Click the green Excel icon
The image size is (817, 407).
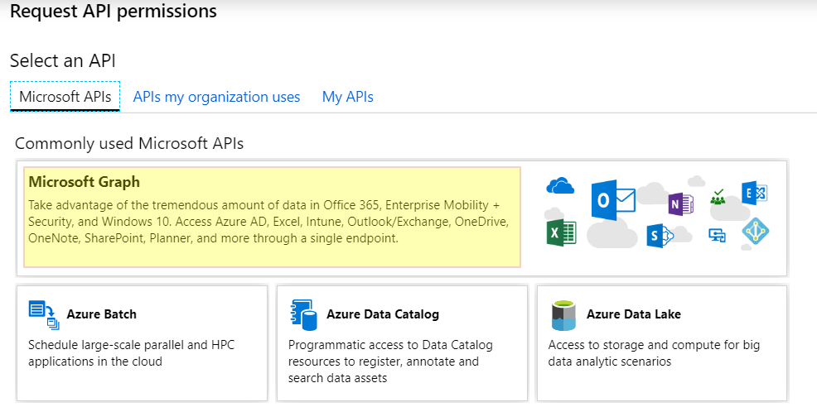pyautogui.click(x=561, y=233)
